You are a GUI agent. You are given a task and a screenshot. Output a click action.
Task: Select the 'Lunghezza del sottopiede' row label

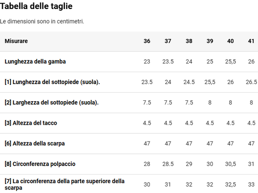[x=52, y=82]
